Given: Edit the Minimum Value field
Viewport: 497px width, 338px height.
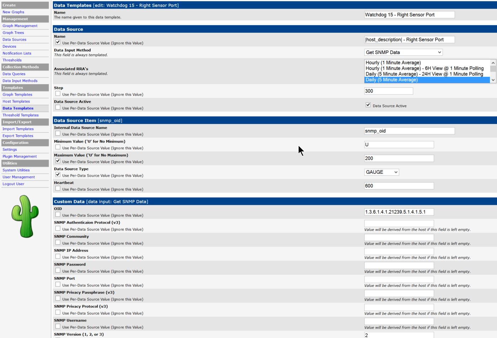Looking at the screenshot, I should [x=399, y=145].
